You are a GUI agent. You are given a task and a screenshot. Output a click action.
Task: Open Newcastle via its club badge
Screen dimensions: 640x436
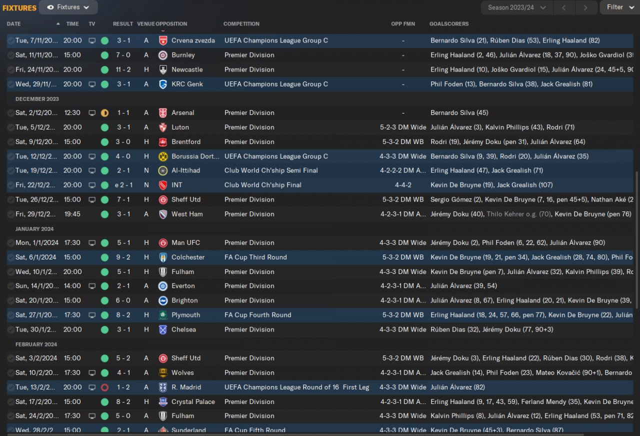pyautogui.click(x=162, y=69)
